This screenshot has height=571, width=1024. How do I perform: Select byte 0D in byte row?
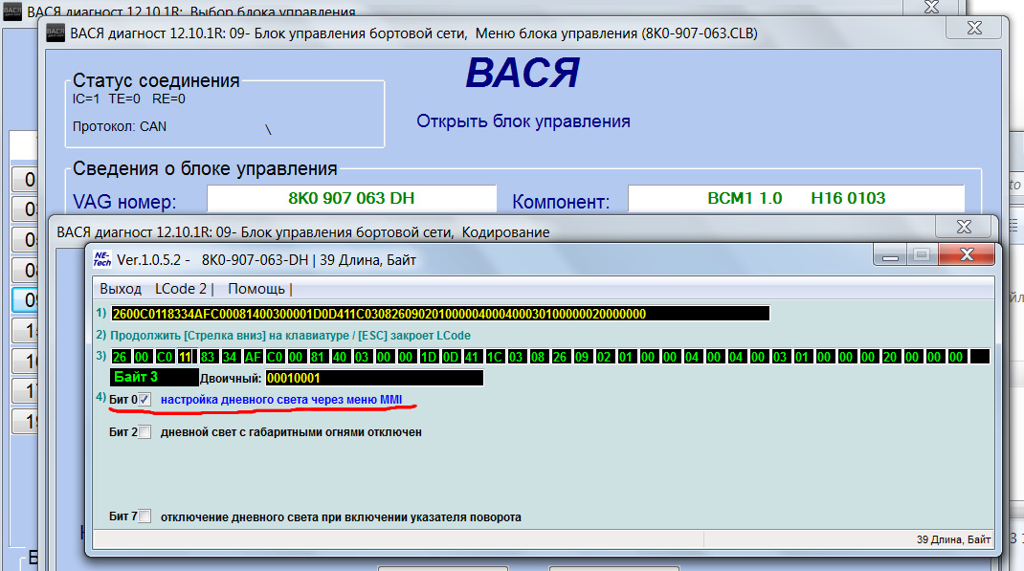tap(450, 357)
